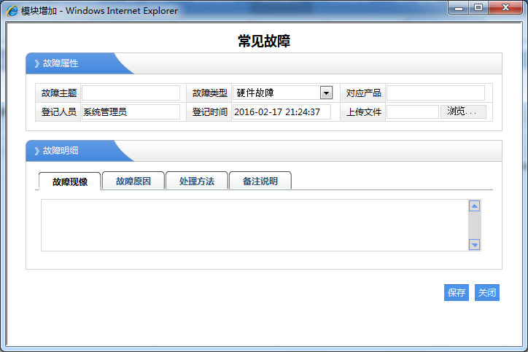This screenshot has width=528, height=352.
Task: Click the 保存 button
Action: click(457, 293)
